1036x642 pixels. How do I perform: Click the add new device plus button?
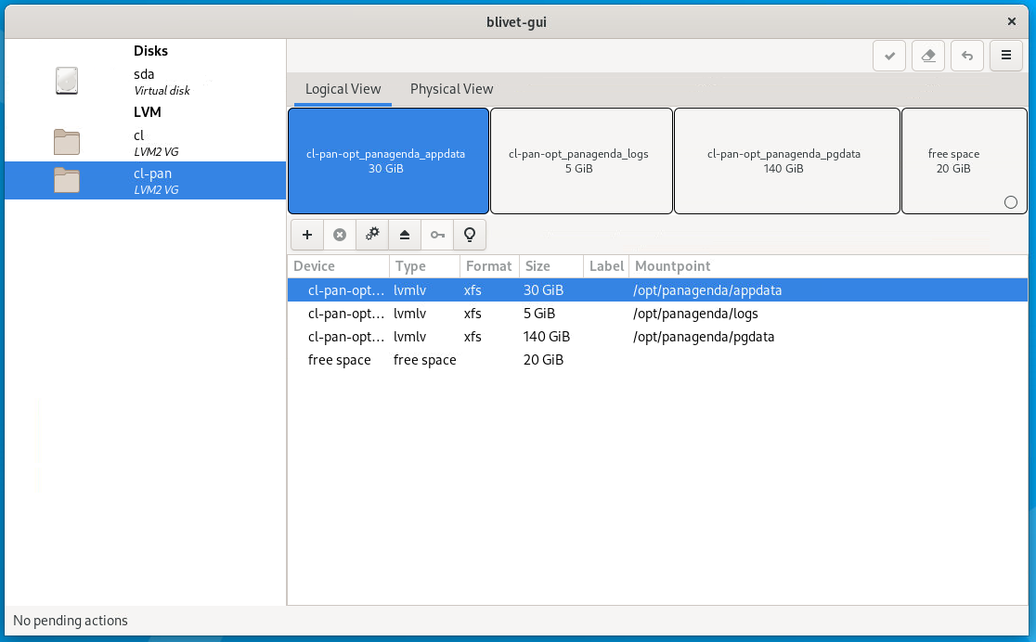[x=307, y=235]
